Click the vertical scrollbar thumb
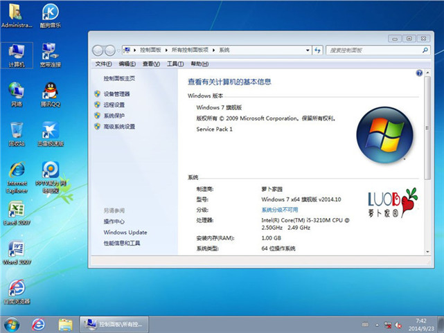The width and height of the screenshot is (444, 333). point(427,127)
